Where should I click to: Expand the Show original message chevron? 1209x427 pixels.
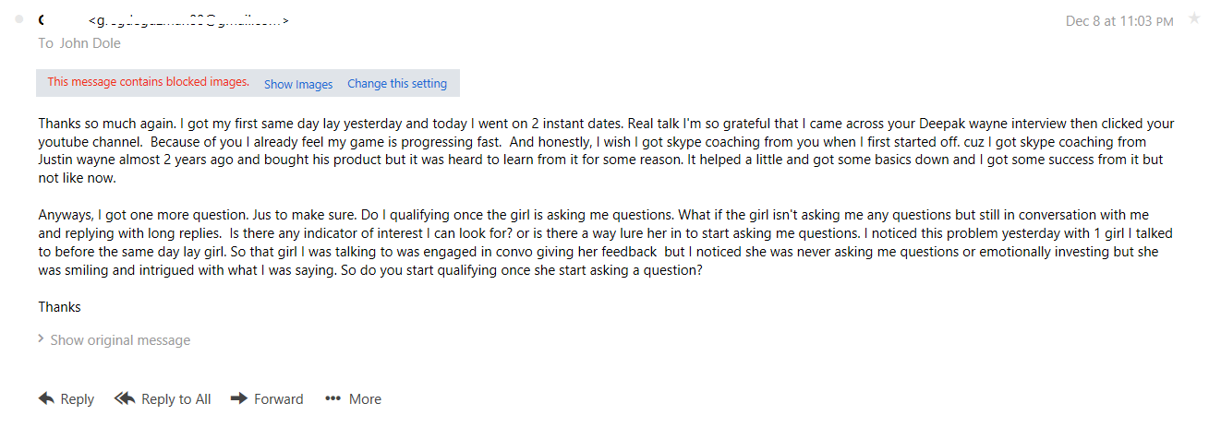tap(42, 338)
